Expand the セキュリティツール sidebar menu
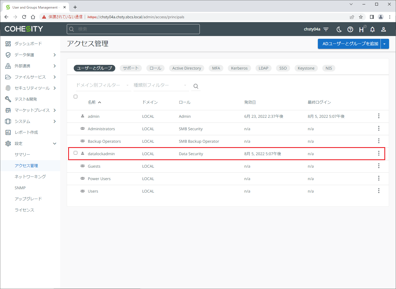The image size is (396, 289). click(55, 88)
